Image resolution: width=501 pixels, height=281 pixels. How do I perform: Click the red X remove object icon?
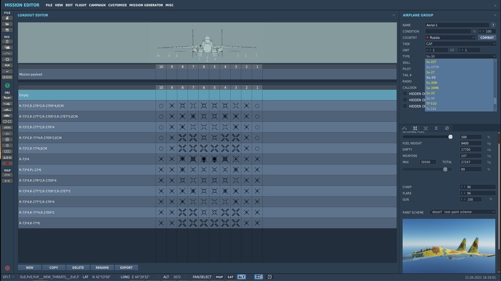pyautogui.click(x=7, y=163)
